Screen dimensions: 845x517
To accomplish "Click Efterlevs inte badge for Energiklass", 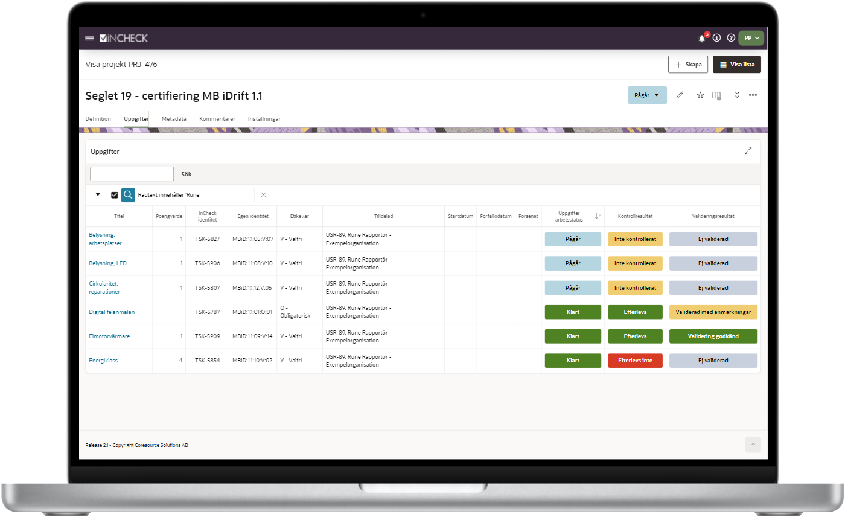I will [x=635, y=361].
